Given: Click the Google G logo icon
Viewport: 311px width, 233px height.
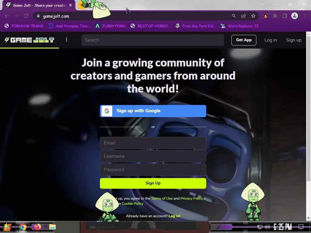Looking at the screenshot, I should (x=107, y=111).
